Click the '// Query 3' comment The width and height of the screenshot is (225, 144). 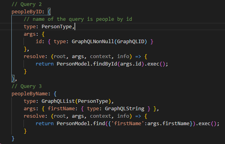27,86
